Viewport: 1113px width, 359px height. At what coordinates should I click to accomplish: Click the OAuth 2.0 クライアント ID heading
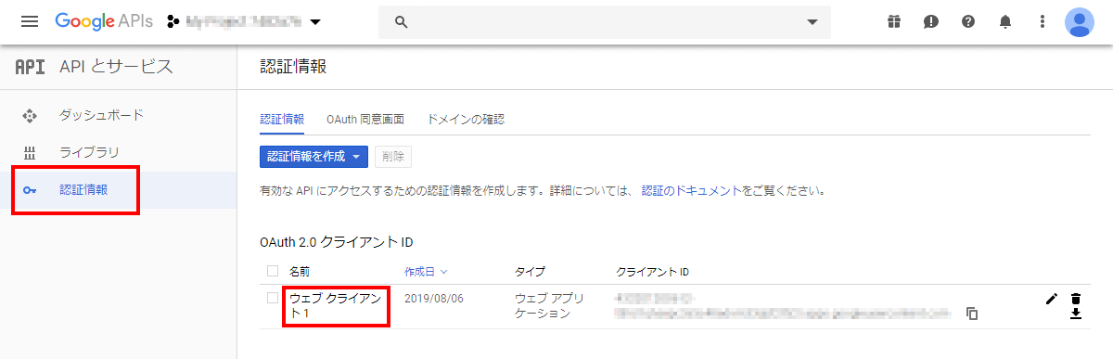[337, 242]
